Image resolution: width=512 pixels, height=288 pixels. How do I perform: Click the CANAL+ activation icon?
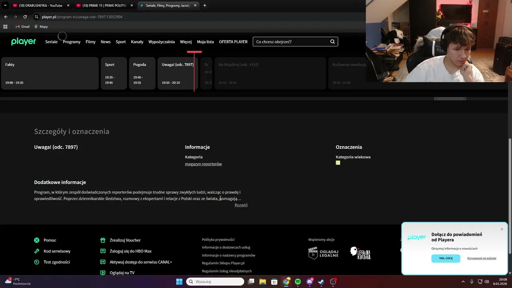point(102,262)
